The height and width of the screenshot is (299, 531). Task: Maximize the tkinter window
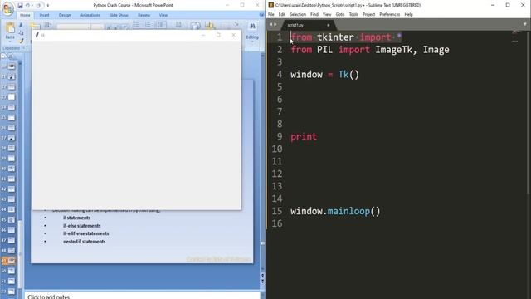218,35
